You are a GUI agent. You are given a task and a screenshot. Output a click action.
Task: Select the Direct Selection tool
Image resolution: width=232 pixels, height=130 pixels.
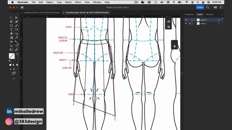point(16,18)
